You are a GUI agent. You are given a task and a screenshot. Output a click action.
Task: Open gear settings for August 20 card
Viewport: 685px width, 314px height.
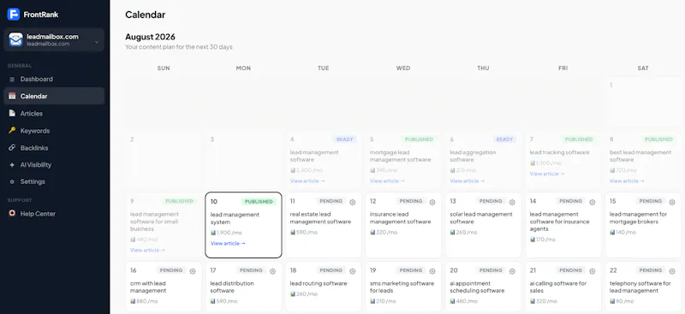coord(512,271)
